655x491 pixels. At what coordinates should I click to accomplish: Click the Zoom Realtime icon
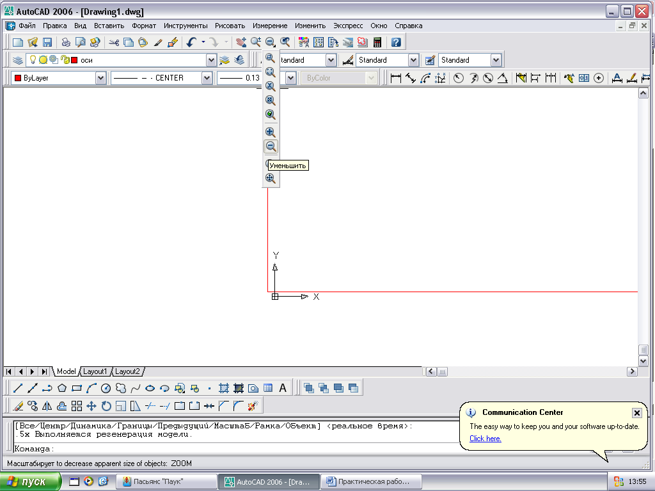(x=256, y=42)
